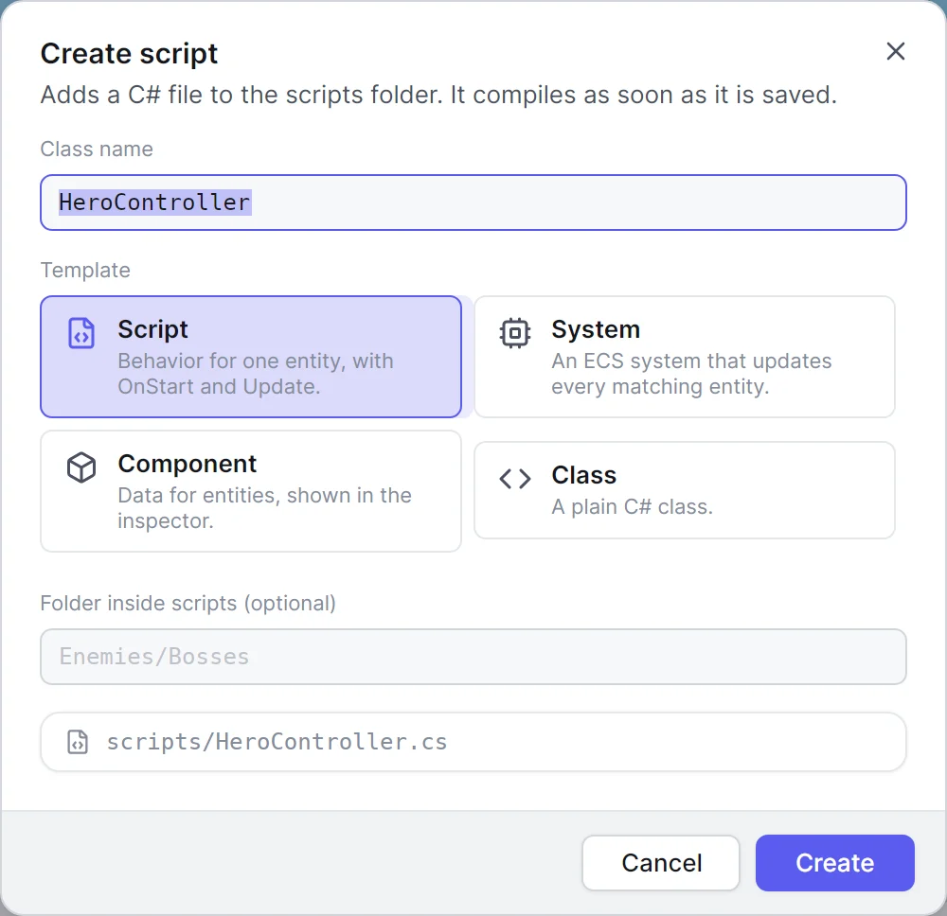The image size is (947, 916).
Task: Click the System chip icon
Action: click(x=514, y=333)
